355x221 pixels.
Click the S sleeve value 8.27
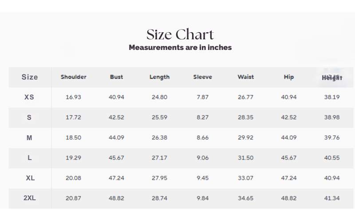click(x=202, y=118)
